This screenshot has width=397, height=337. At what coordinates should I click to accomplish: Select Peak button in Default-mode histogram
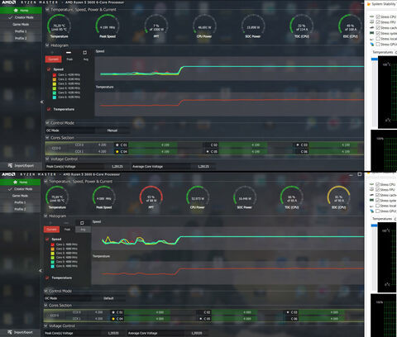tap(67, 230)
